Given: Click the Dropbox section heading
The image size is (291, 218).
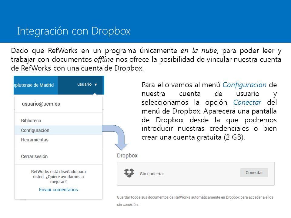Looking at the screenshot, I should [127, 156].
